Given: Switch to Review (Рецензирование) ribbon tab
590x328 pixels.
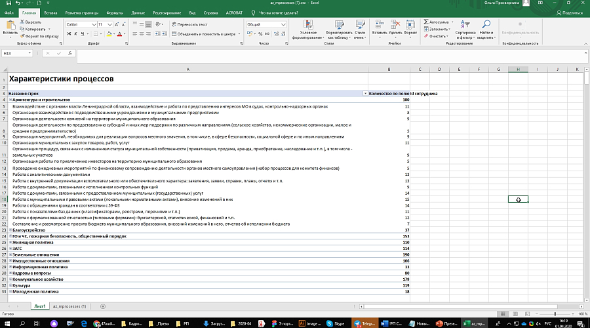Looking at the screenshot, I should 167,13.
